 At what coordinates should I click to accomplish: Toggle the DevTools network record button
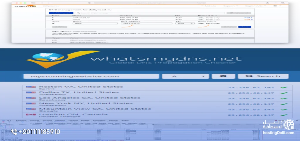tap(3, 122)
